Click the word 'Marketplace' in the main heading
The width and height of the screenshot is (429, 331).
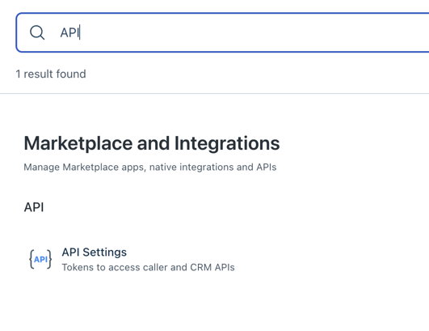(x=78, y=143)
